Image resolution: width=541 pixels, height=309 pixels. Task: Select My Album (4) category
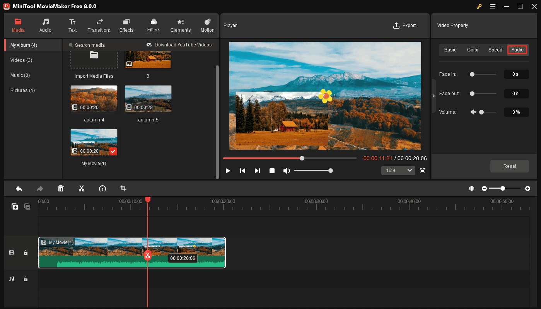[x=33, y=45]
